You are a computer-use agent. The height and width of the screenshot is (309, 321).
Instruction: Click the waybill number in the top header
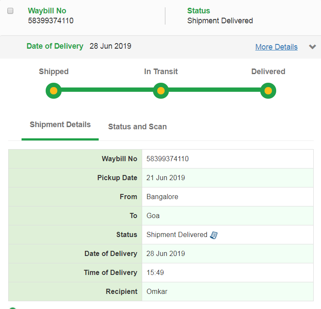(x=51, y=21)
